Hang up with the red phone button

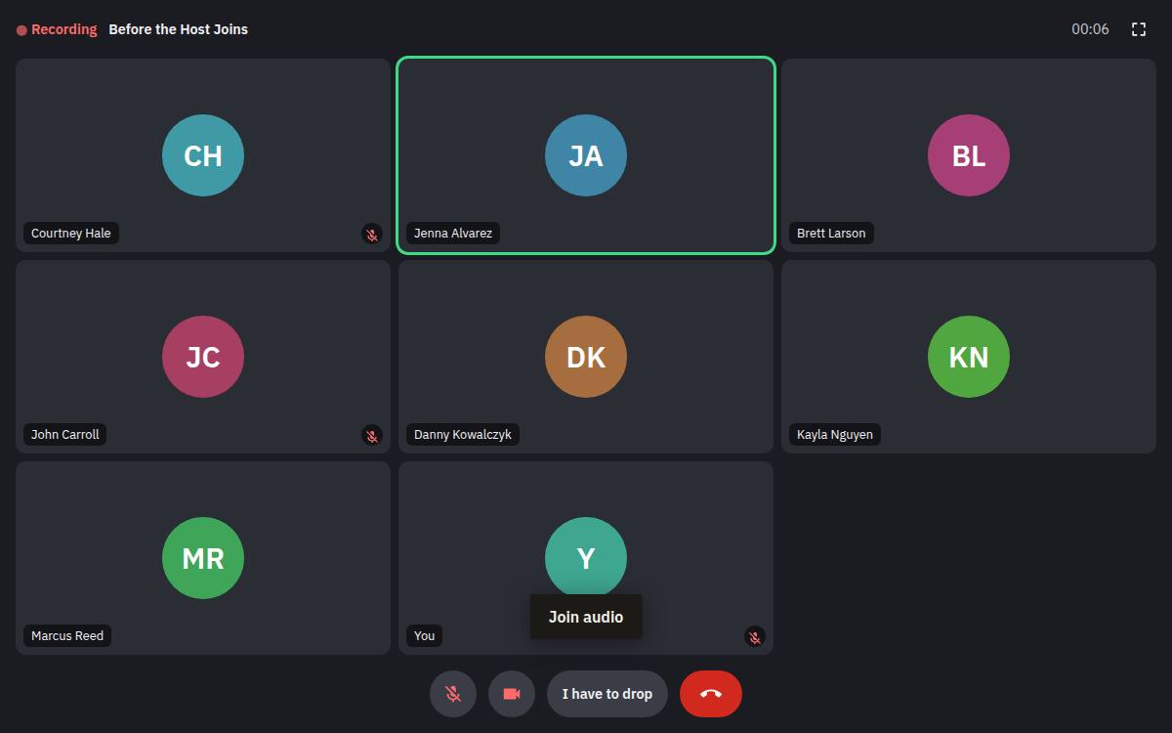tap(711, 694)
